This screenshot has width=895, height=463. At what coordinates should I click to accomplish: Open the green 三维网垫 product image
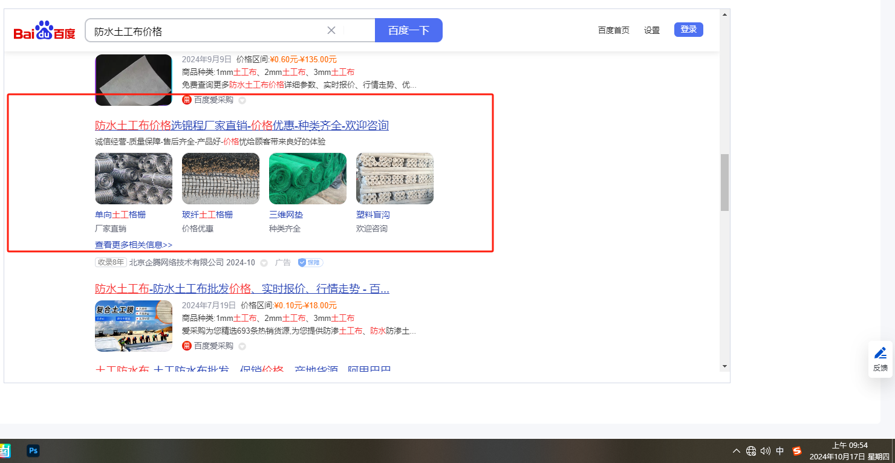pyautogui.click(x=308, y=179)
